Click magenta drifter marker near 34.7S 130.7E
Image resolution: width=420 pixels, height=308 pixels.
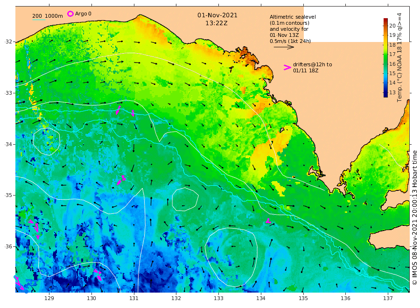[x=121, y=180]
